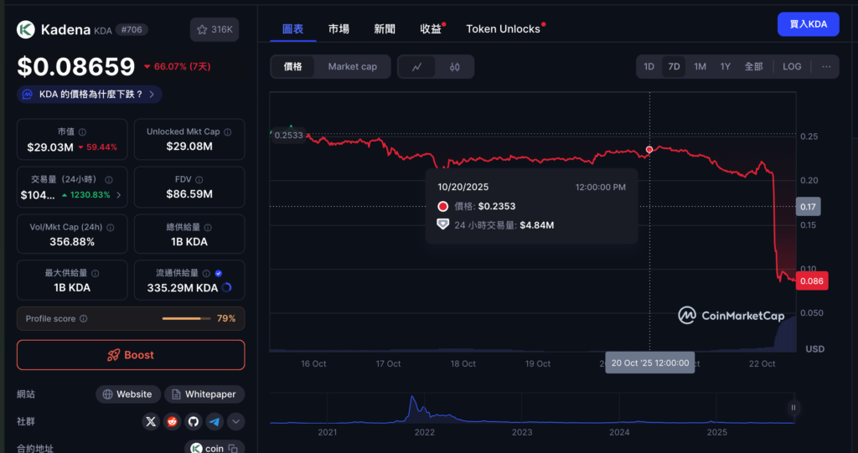Open the Telegram channel icon

point(214,422)
